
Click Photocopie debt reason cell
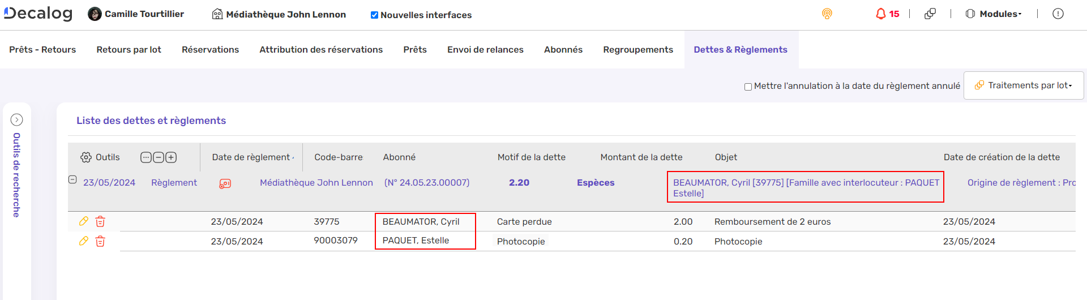pos(521,242)
